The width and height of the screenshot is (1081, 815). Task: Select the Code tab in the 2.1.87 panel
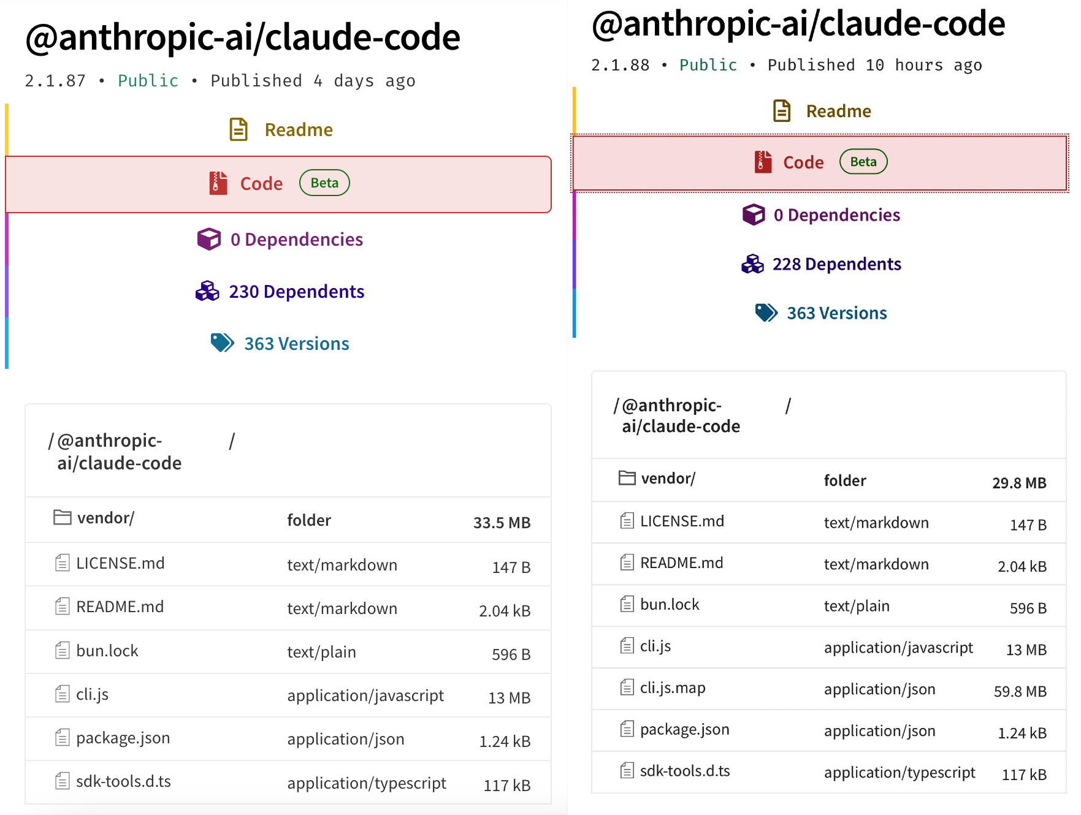[x=261, y=184]
